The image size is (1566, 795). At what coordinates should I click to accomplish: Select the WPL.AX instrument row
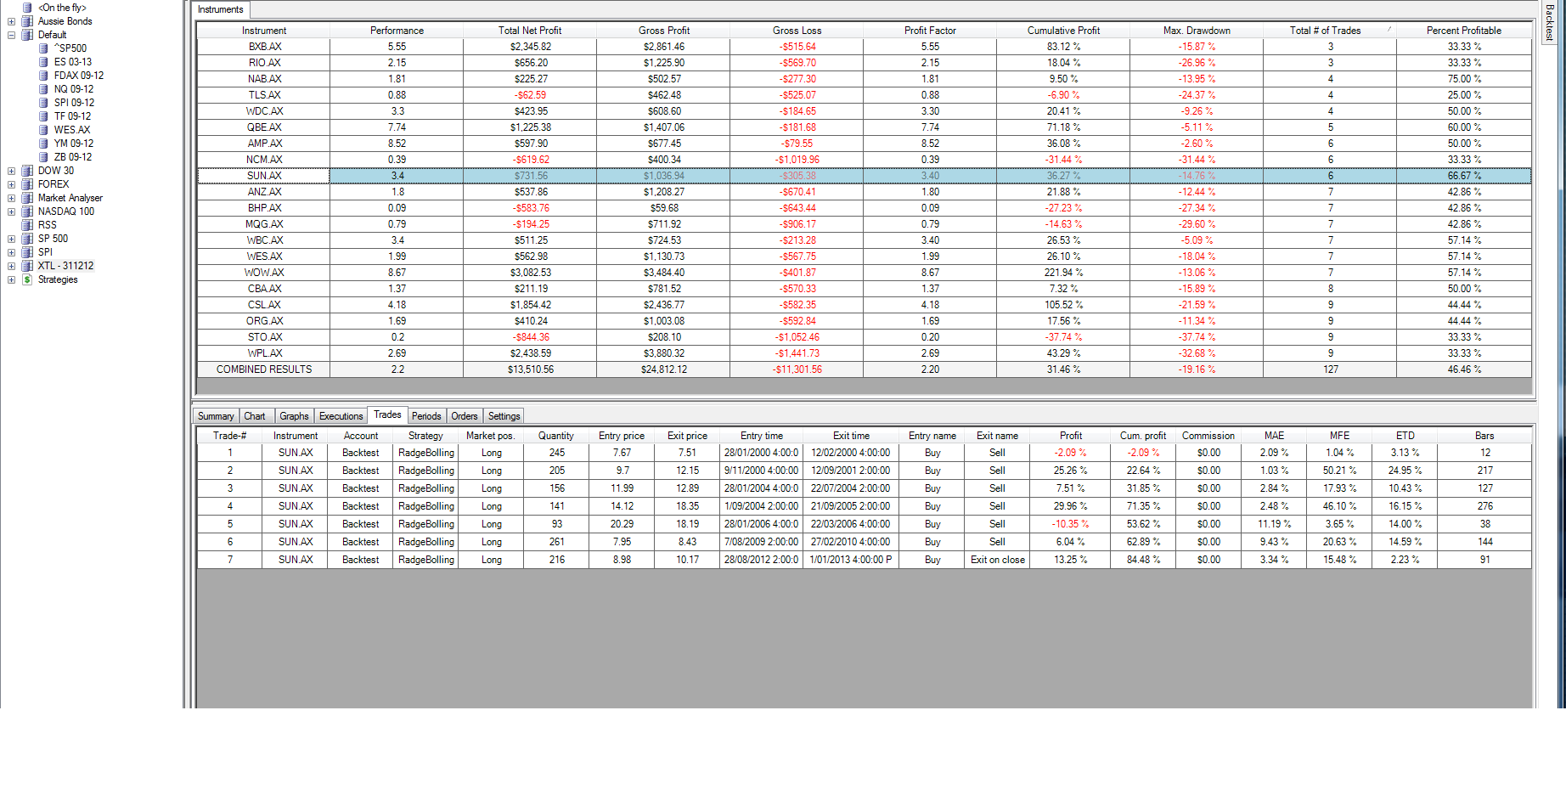click(865, 353)
